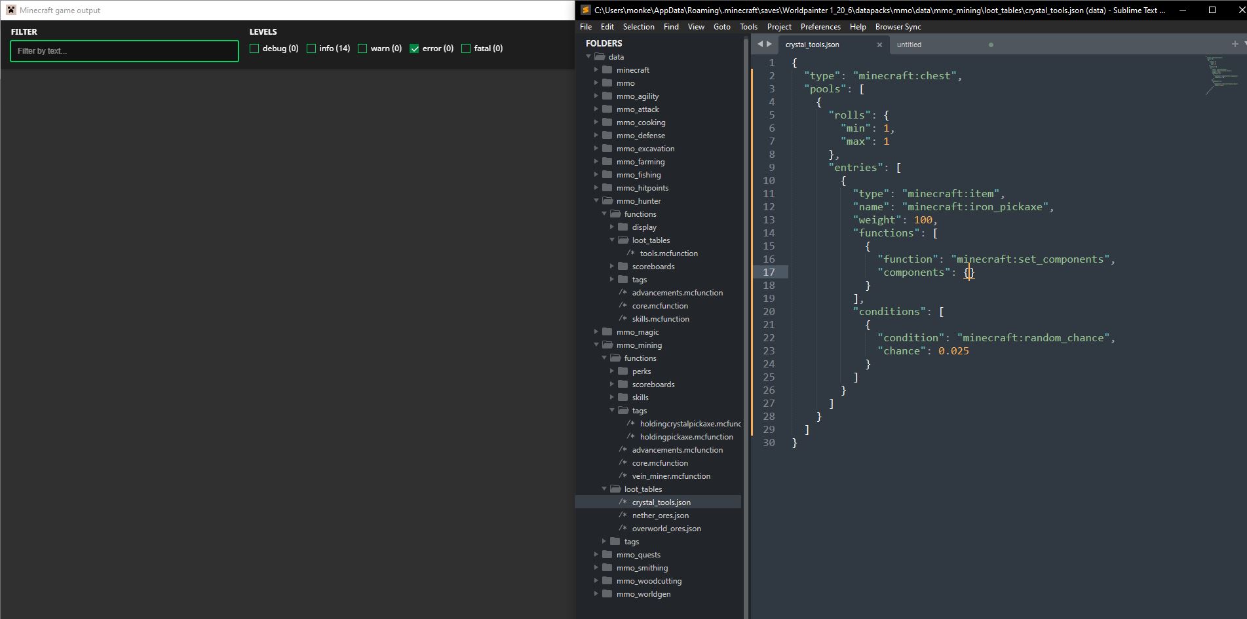Click the tab navigate-back arrow
The image size is (1247, 619).
click(x=760, y=45)
